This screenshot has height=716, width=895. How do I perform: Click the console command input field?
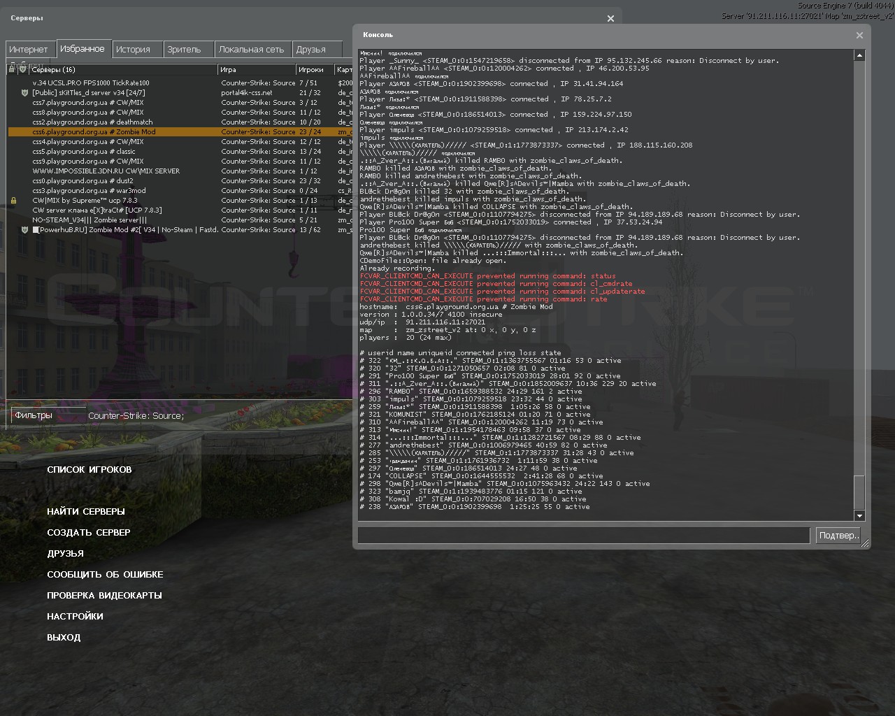click(x=584, y=536)
